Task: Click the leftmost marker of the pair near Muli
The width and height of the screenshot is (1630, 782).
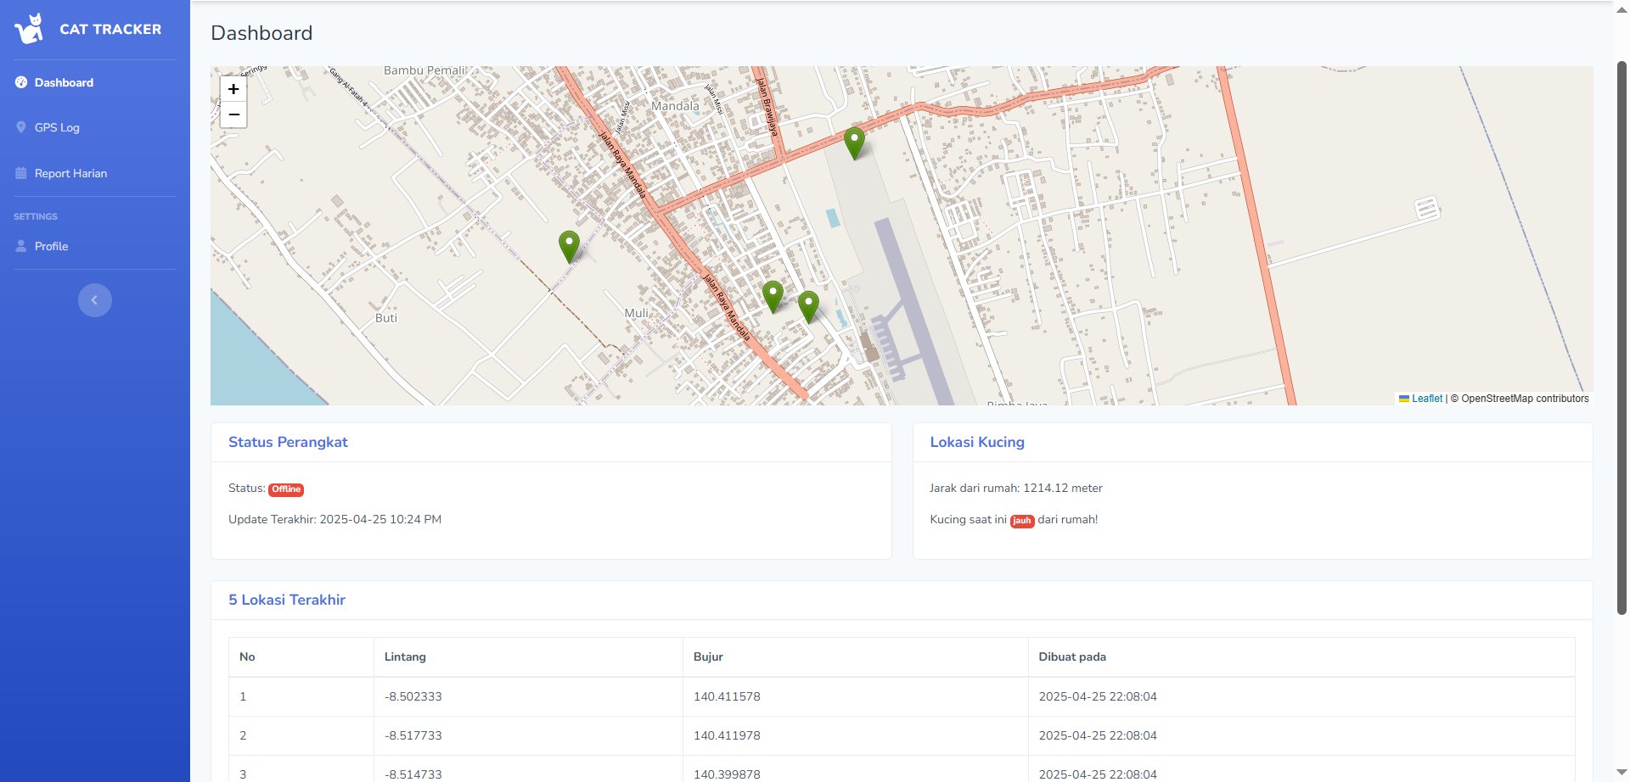Action: pyautogui.click(x=772, y=296)
